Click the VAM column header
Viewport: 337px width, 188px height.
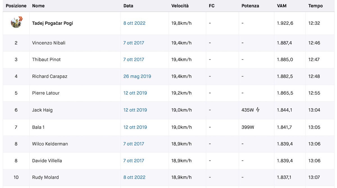pyautogui.click(x=282, y=6)
